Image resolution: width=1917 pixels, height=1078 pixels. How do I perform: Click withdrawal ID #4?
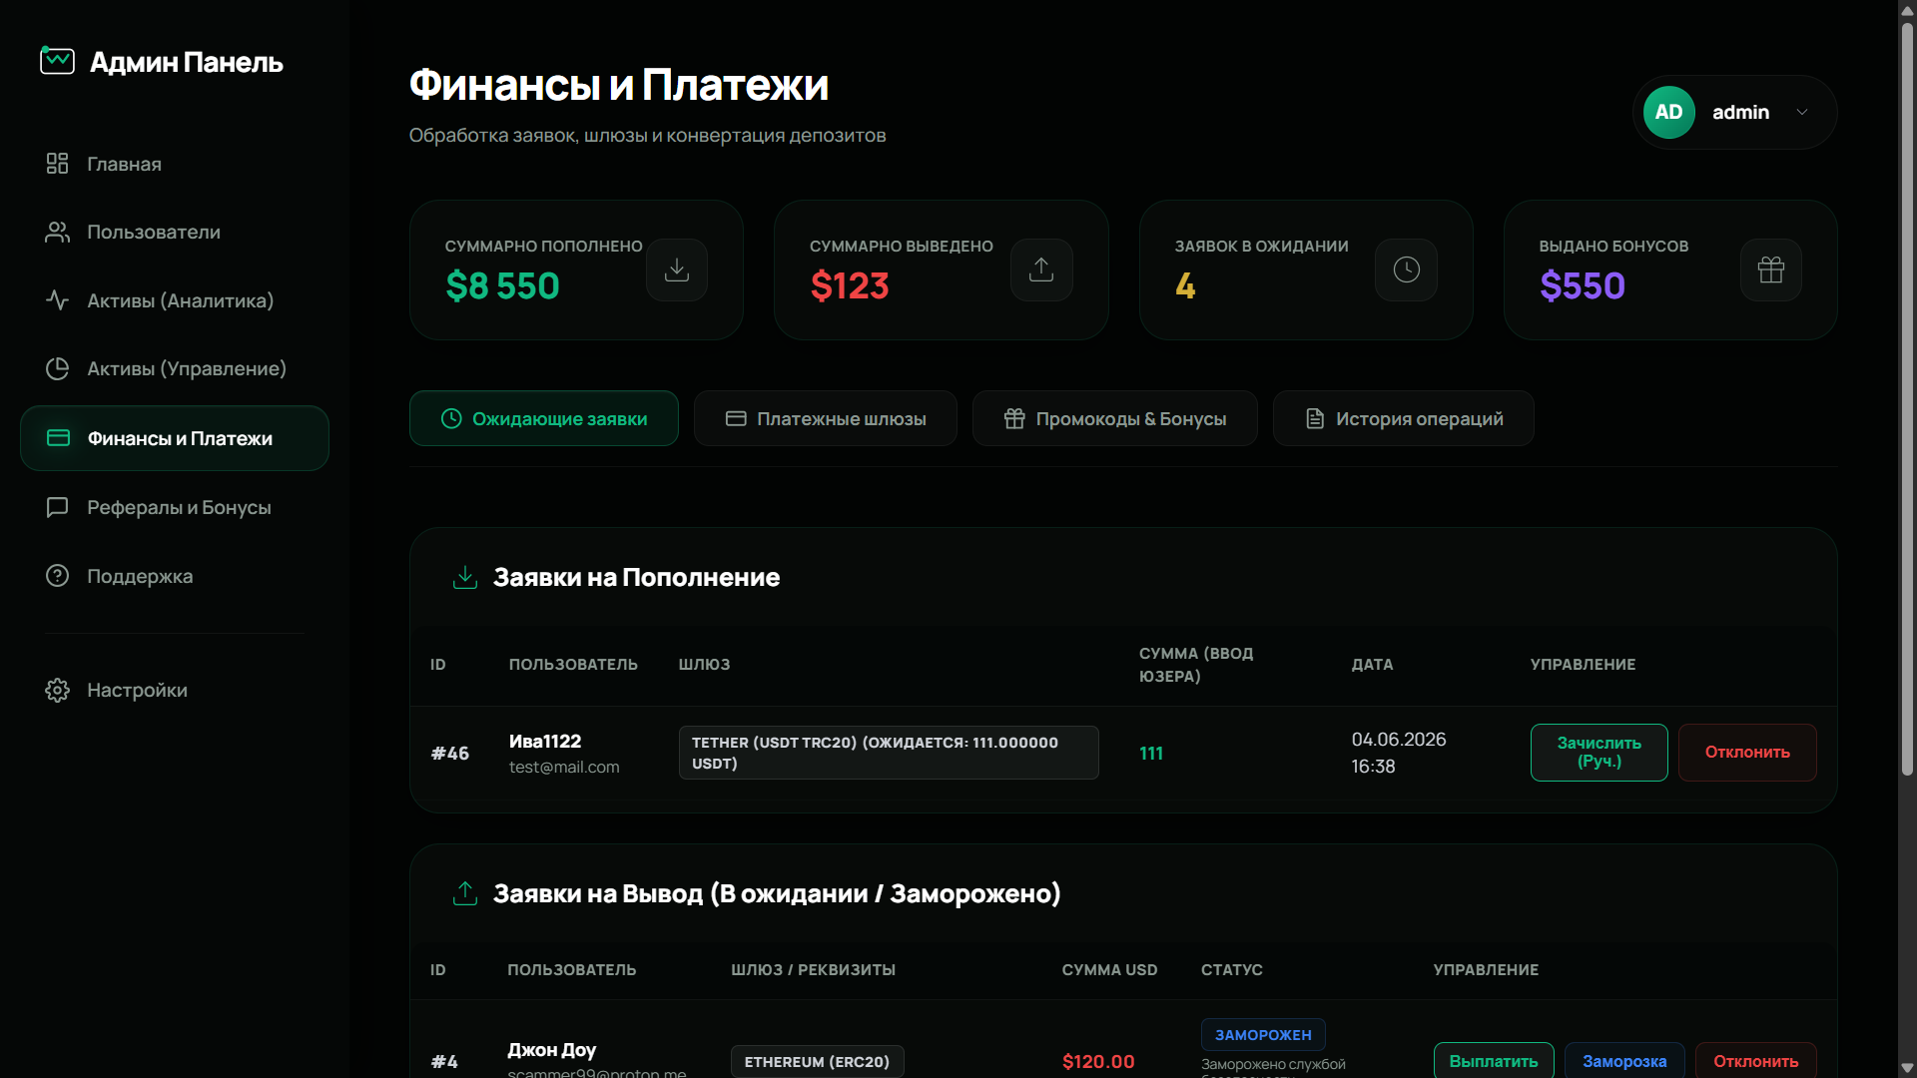pyautogui.click(x=444, y=1061)
